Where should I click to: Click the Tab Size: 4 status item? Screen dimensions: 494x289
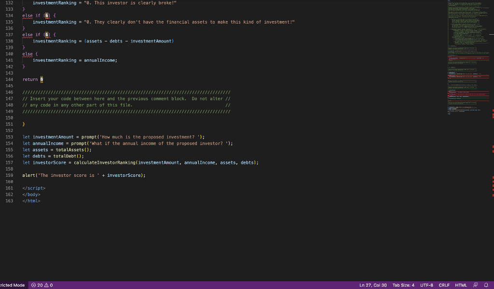coord(403,285)
